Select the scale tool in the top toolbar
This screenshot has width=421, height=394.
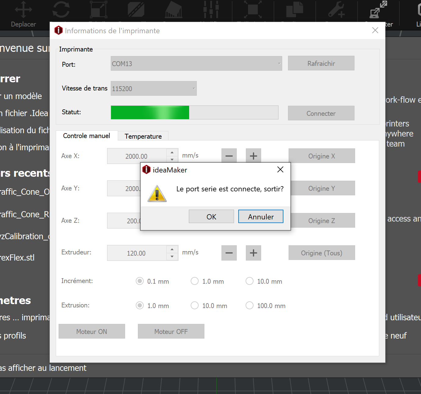[x=99, y=10]
